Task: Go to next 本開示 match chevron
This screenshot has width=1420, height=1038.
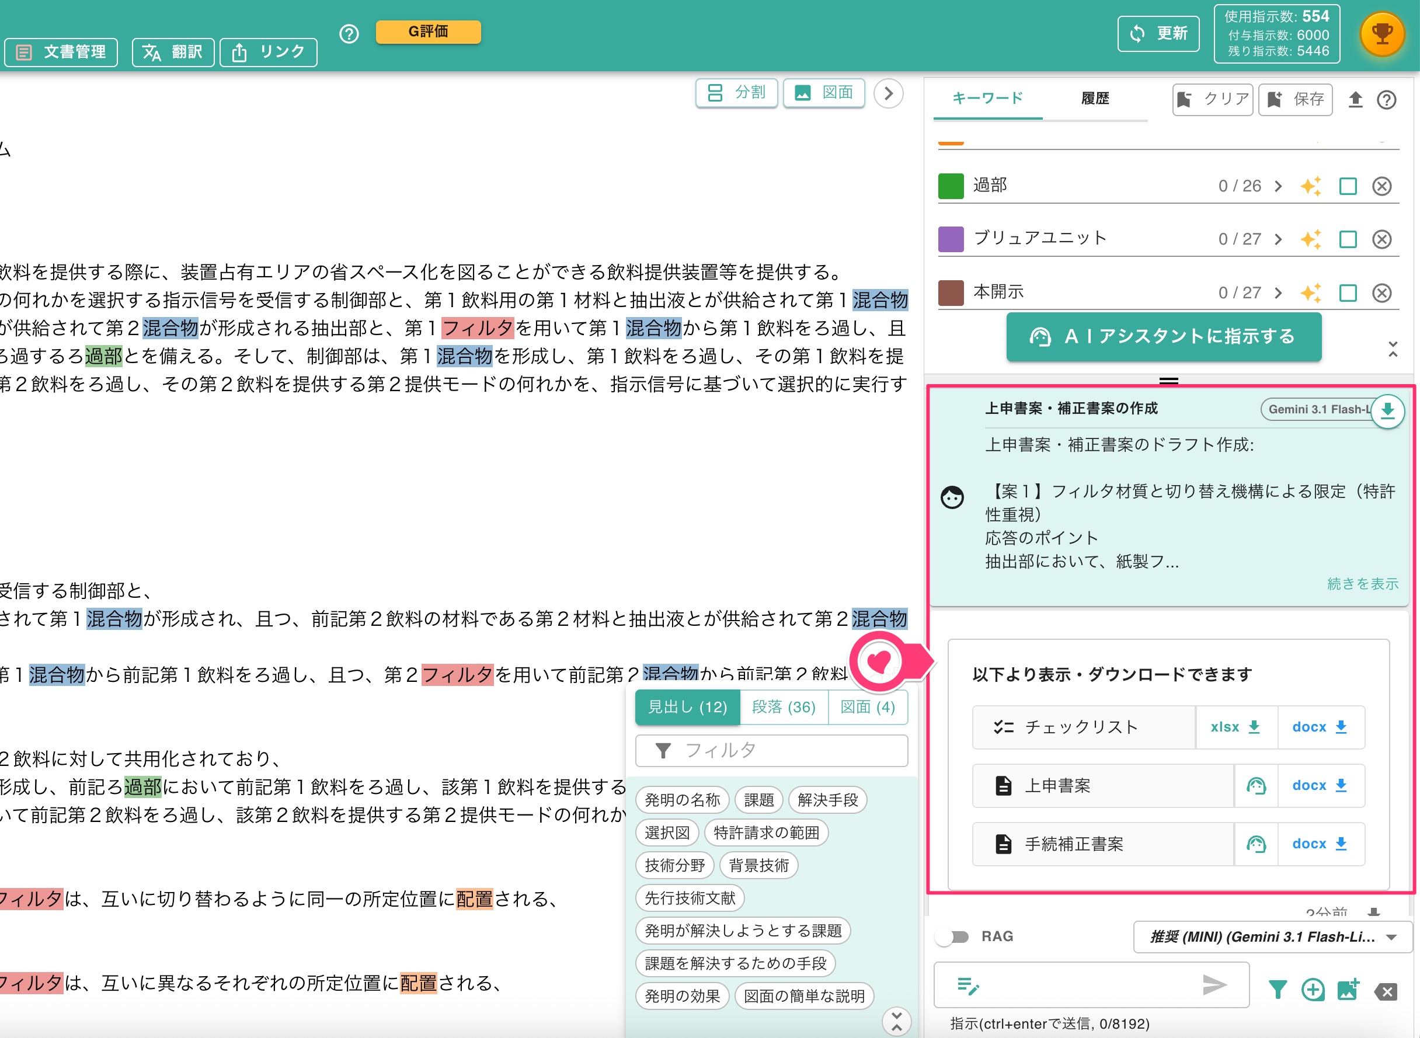Action: click(1278, 293)
